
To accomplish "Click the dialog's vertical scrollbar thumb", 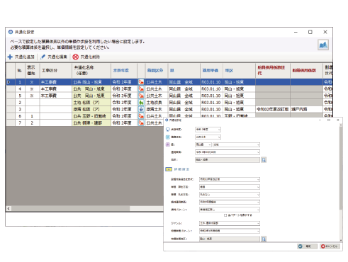I will click(341, 168).
